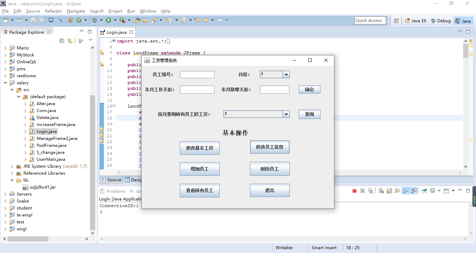This screenshot has height=253, width=476.
Task: Click the 本月工作天数 input field
Action: click(x=197, y=89)
